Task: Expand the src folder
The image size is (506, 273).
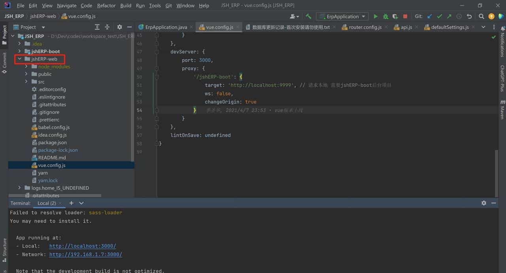Action: point(26,82)
